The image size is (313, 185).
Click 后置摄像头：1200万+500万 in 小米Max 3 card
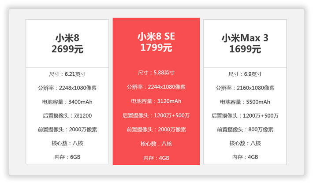(x=245, y=115)
